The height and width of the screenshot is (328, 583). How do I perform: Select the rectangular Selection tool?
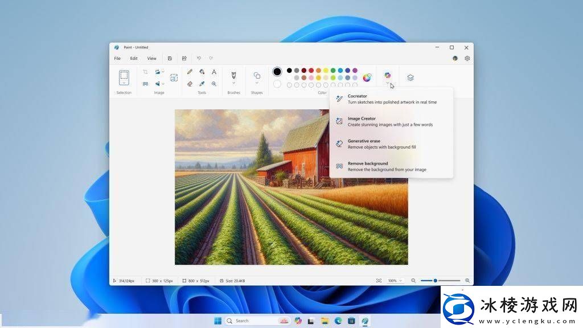tap(124, 76)
